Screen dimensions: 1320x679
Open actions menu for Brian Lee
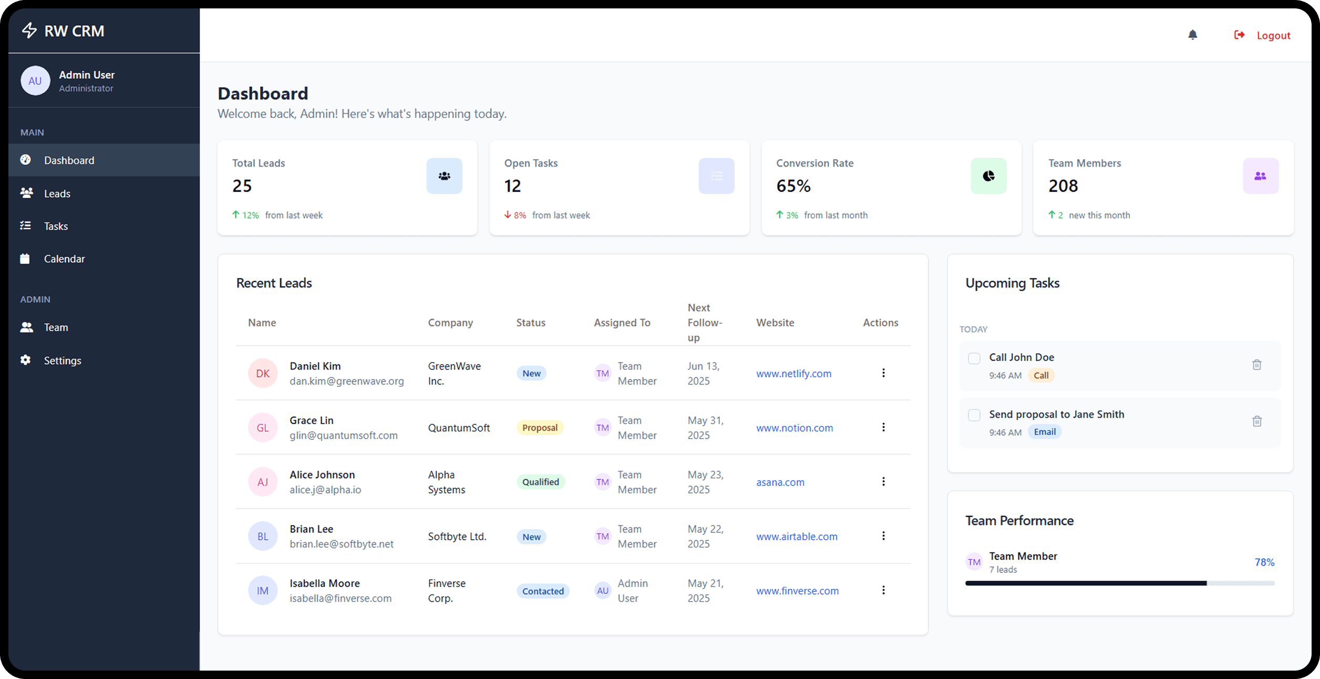(883, 536)
